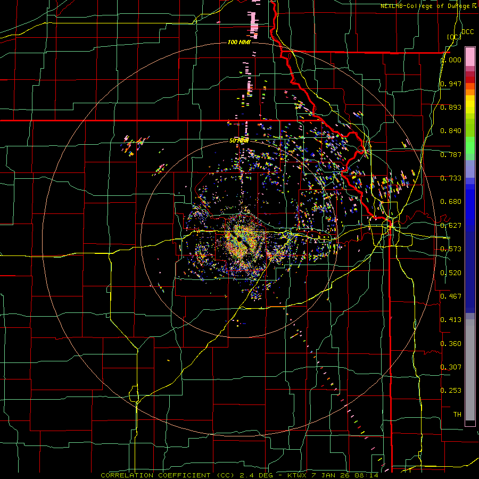The height and width of the screenshot is (479, 479).
Task: Click the 0.520 scale value
Action: click(451, 273)
